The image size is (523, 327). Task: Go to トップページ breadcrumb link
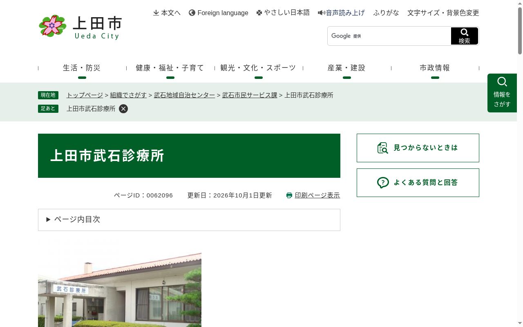(85, 95)
